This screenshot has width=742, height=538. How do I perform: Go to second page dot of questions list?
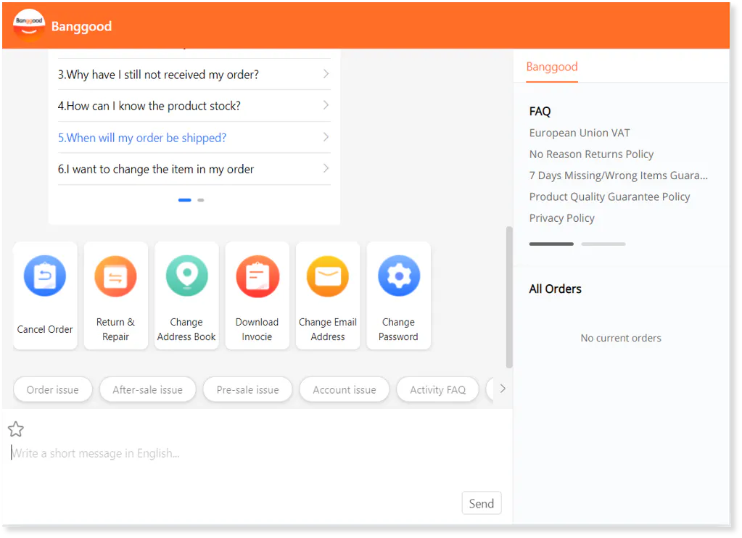pyautogui.click(x=201, y=200)
